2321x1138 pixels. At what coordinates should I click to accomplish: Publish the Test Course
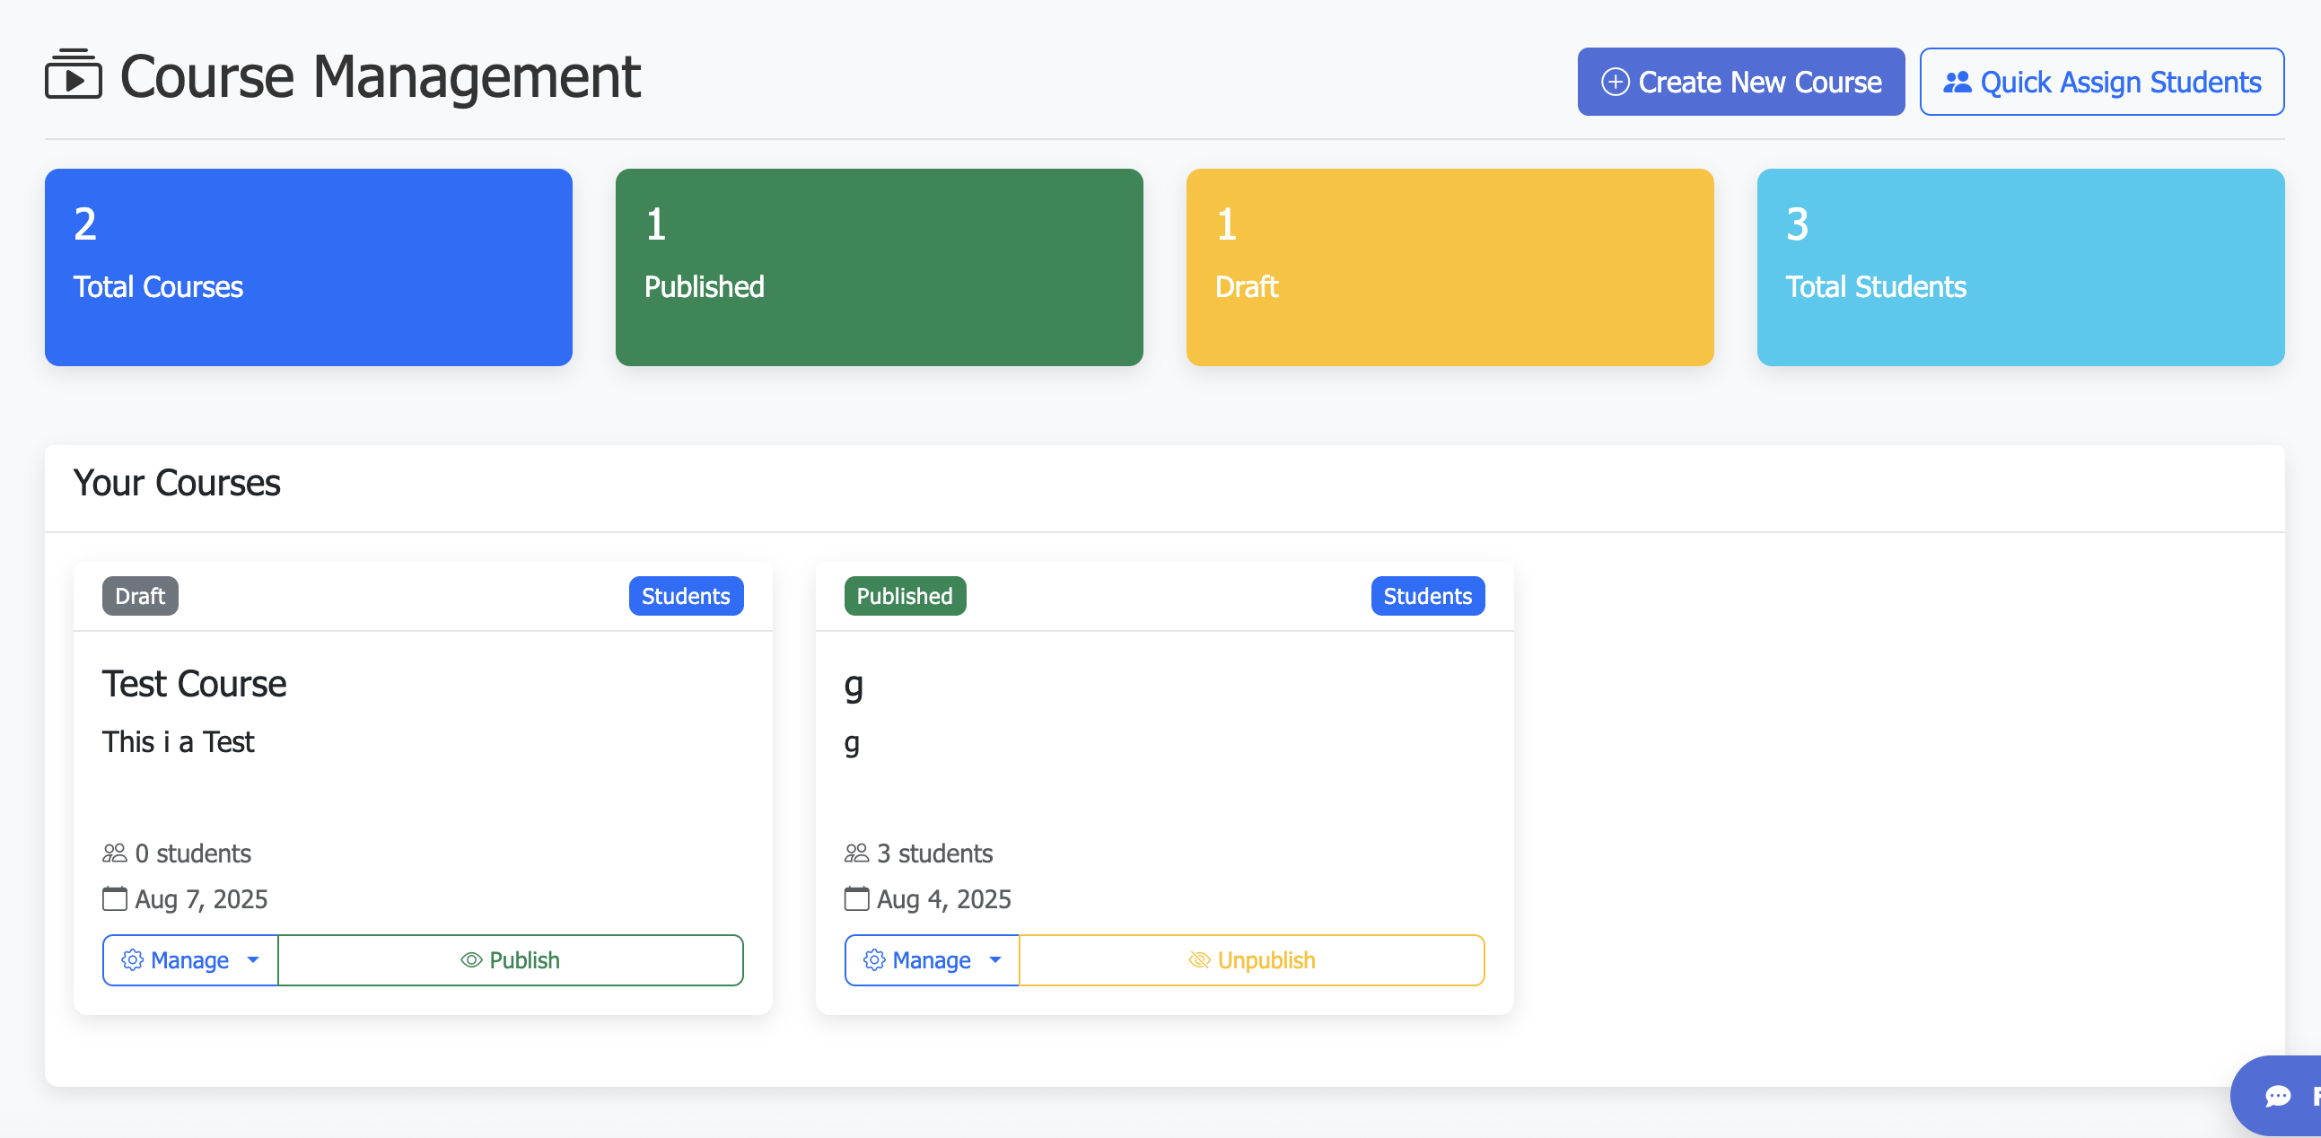coord(510,959)
